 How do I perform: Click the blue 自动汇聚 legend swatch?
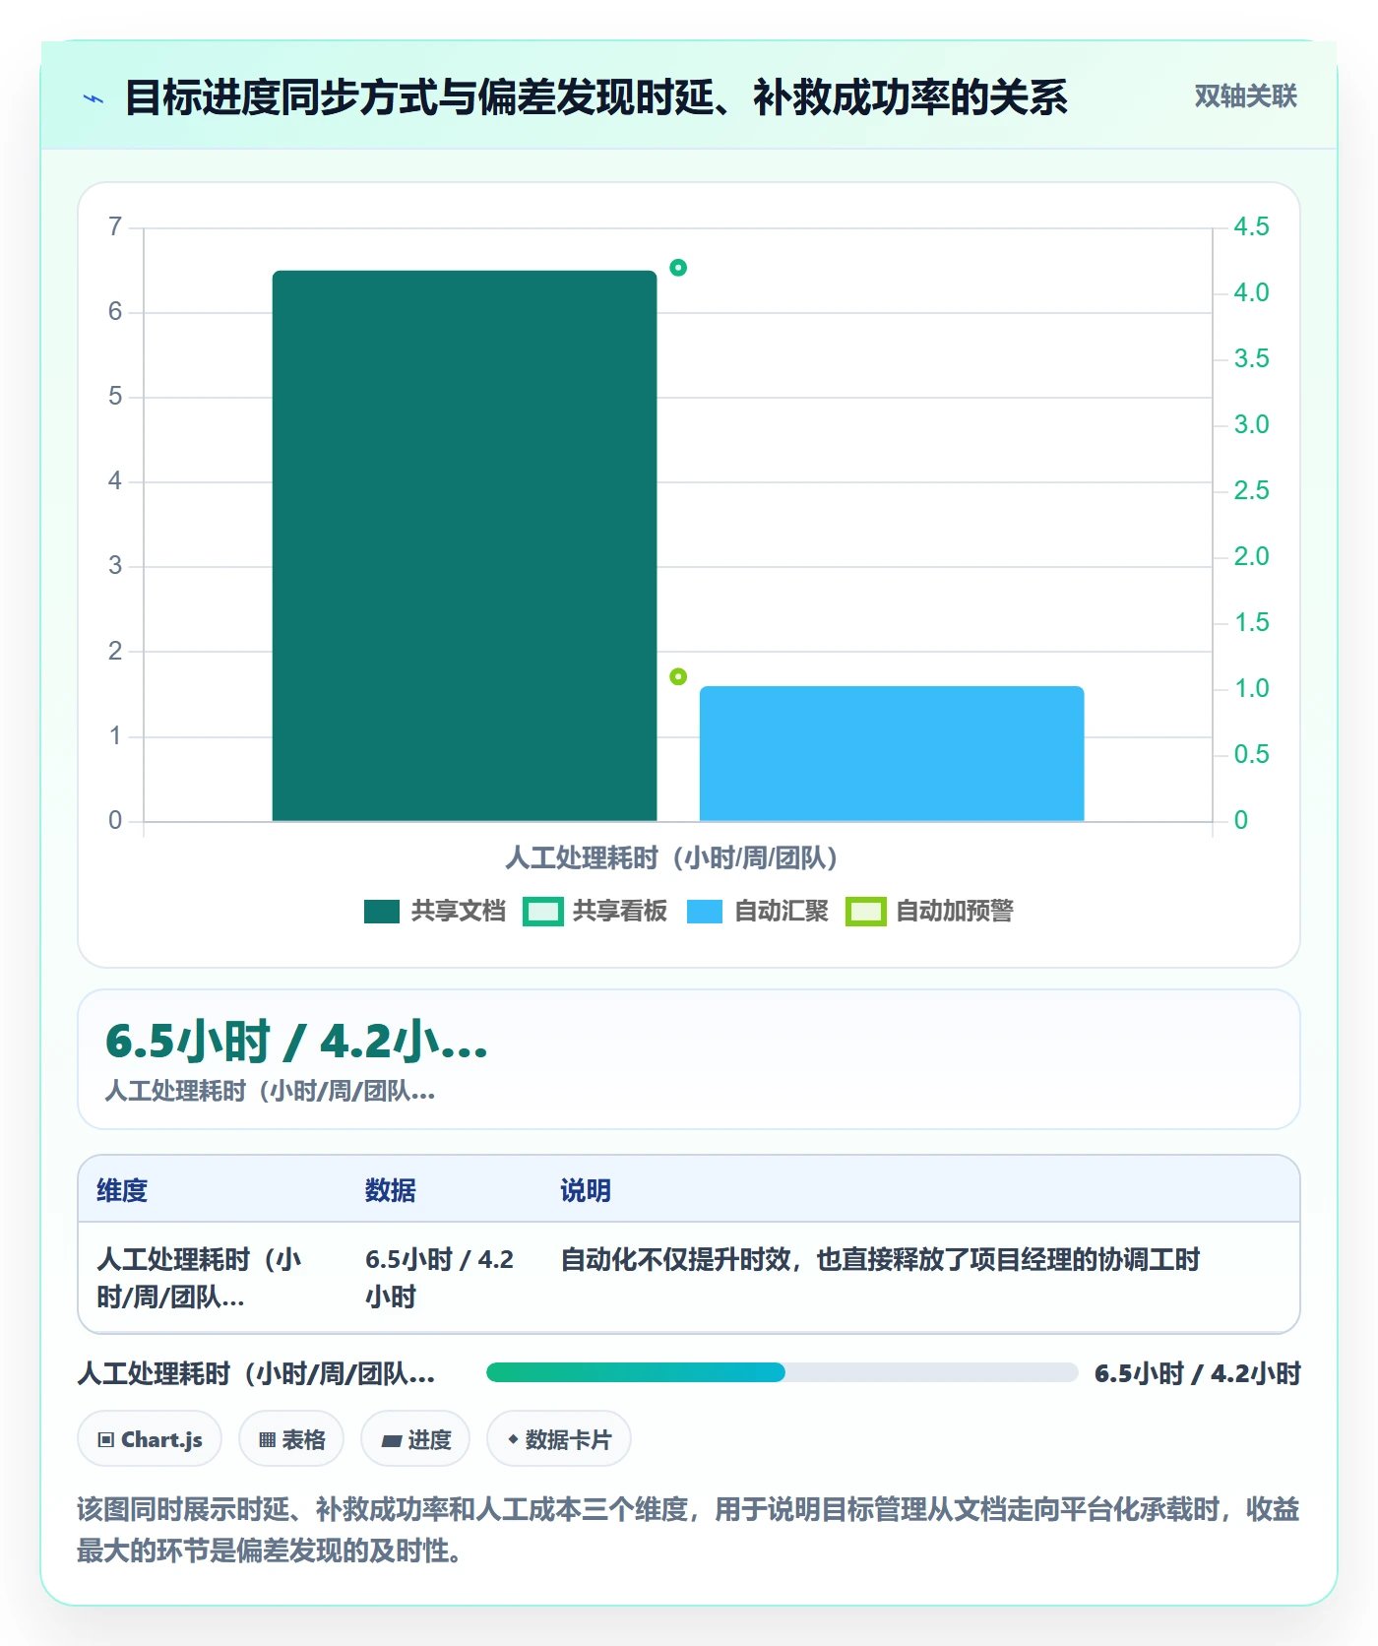click(x=705, y=912)
